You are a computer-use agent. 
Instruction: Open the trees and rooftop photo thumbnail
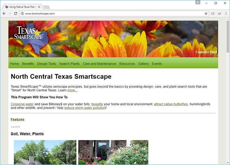click(45, 152)
